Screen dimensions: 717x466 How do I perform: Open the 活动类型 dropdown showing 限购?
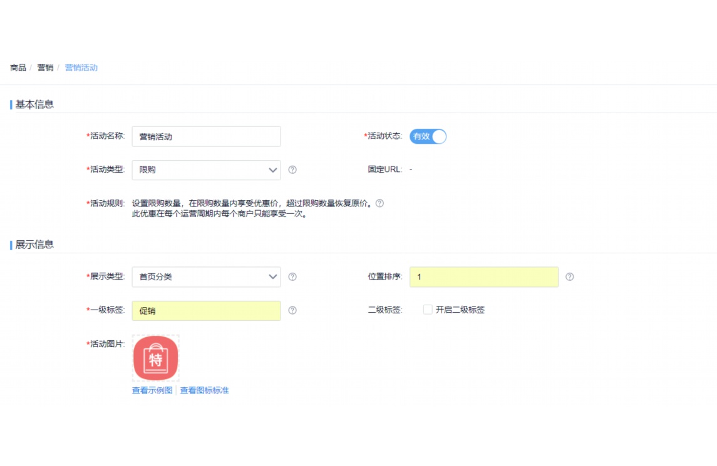[207, 170]
